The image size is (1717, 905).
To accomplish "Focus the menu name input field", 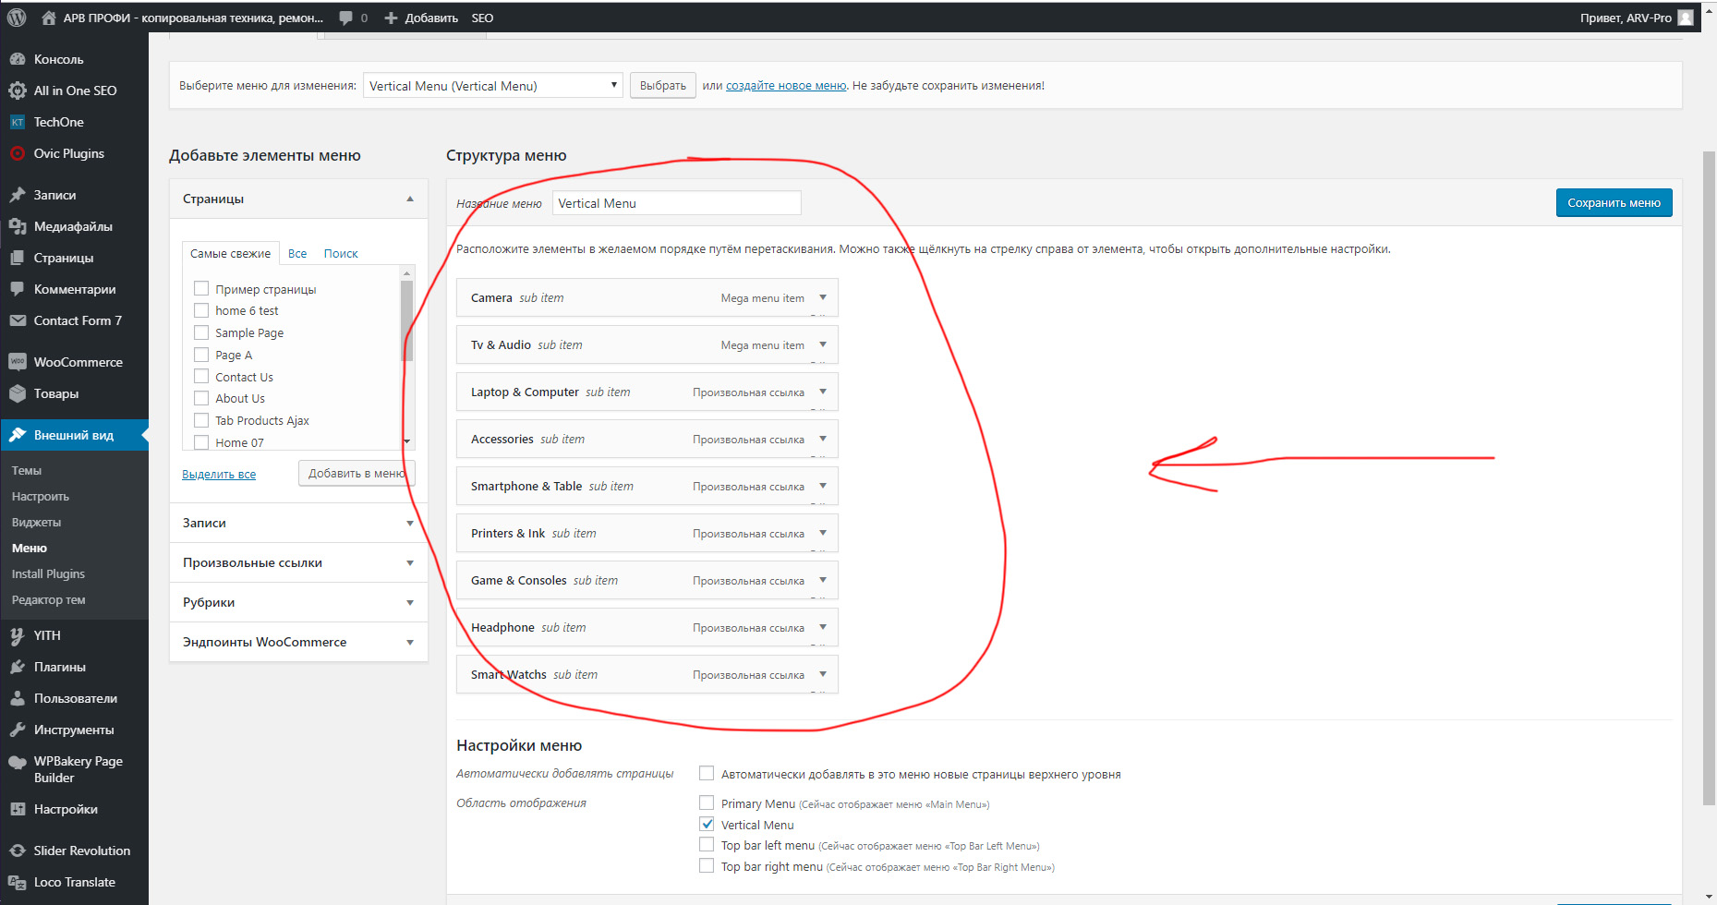I will pyautogui.click(x=677, y=203).
